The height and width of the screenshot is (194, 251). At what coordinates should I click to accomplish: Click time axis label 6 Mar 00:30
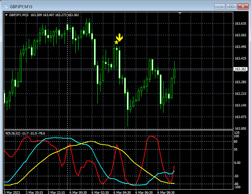(78, 192)
